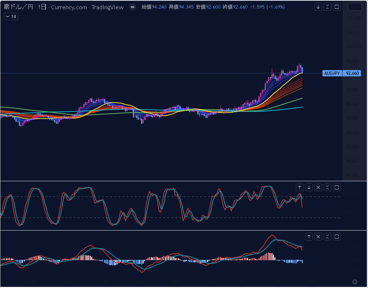Move the main price pane down
This screenshot has width=368, height=288.
318,7
